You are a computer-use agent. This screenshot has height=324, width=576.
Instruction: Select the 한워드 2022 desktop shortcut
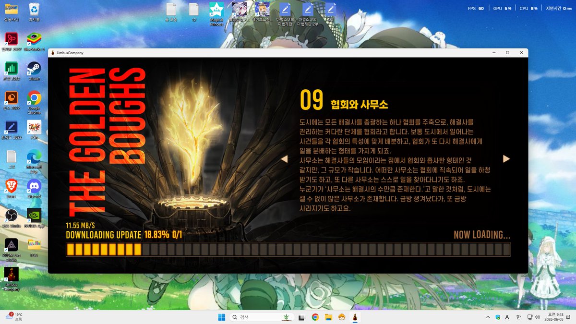click(11, 130)
